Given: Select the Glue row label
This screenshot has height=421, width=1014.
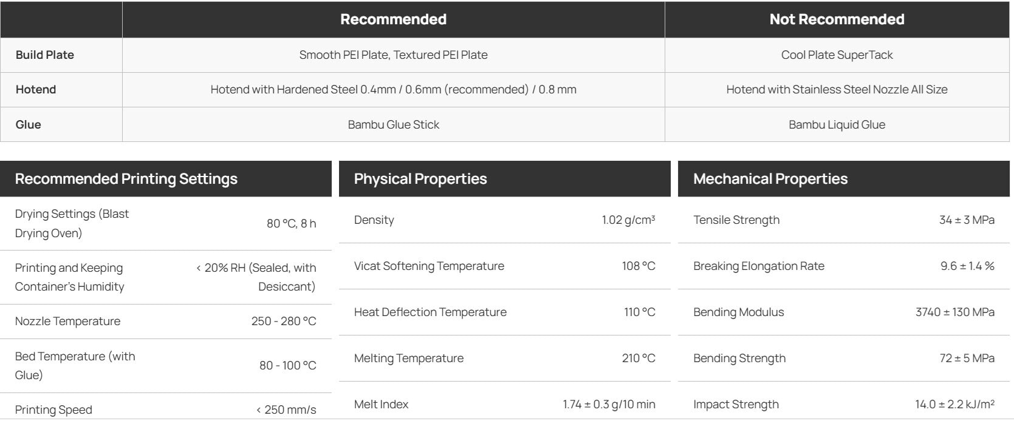Looking at the screenshot, I should [29, 124].
